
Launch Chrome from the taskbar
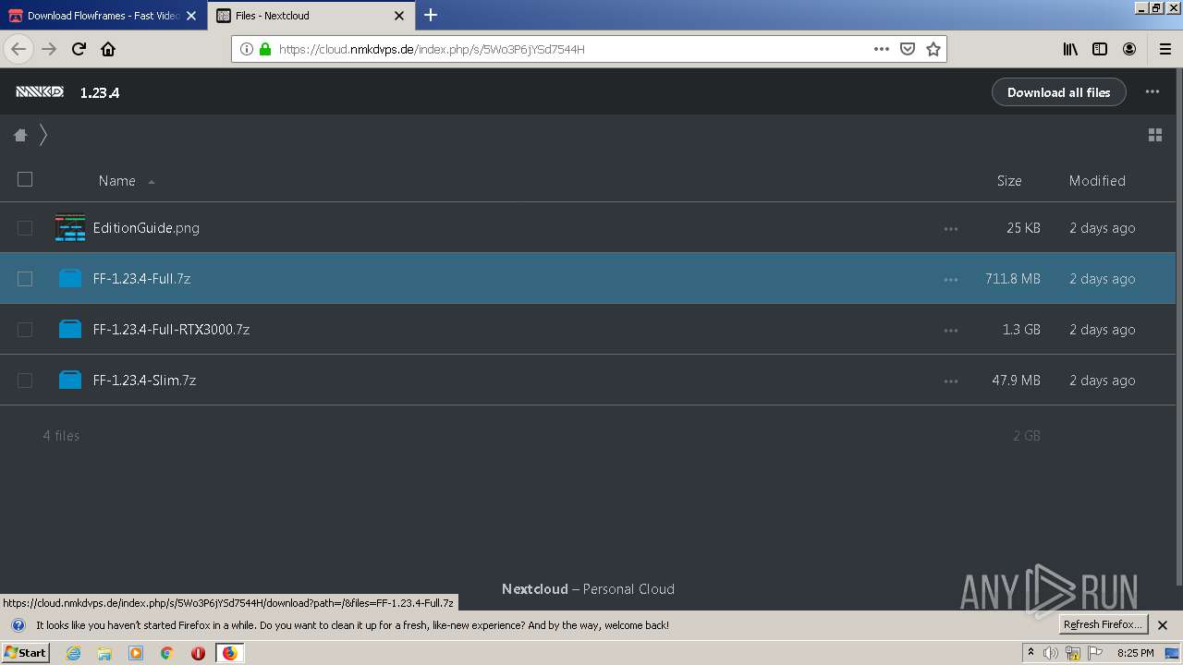tap(166, 653)
